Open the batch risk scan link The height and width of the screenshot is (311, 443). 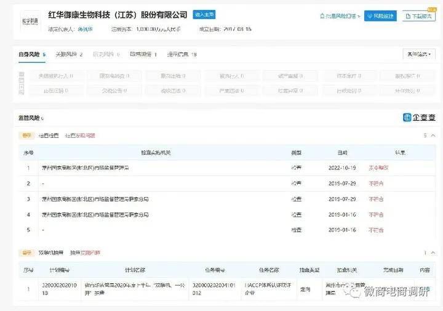[340, 17]
